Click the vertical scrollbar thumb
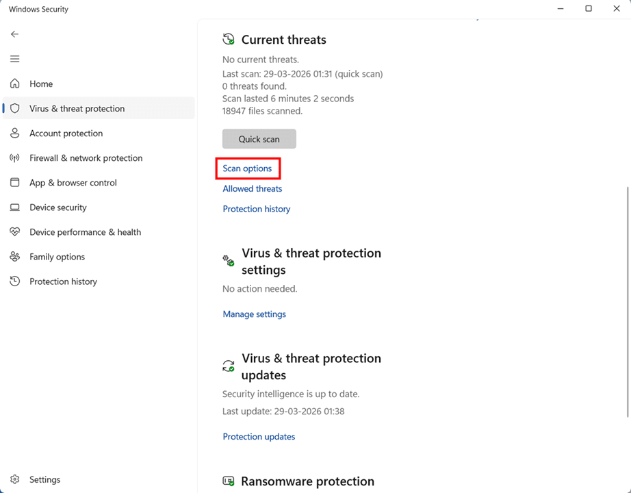631x493 pixels. tap(627, 301)
